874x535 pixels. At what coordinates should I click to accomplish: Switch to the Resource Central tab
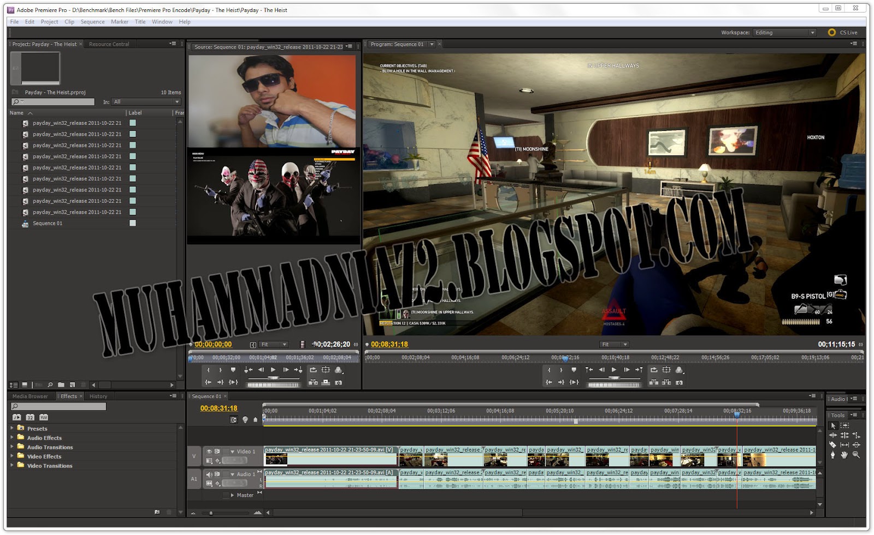[109, 44]
